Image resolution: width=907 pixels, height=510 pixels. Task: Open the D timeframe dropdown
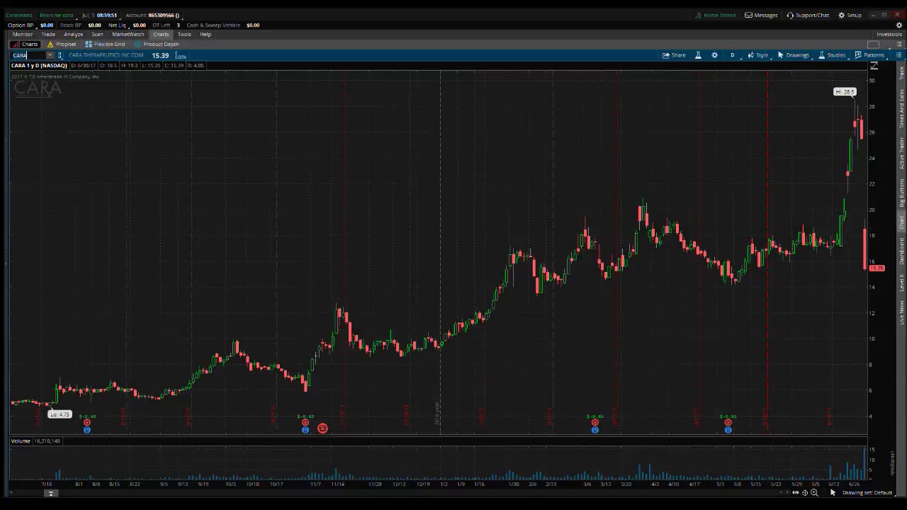click(x=732, y=55)
